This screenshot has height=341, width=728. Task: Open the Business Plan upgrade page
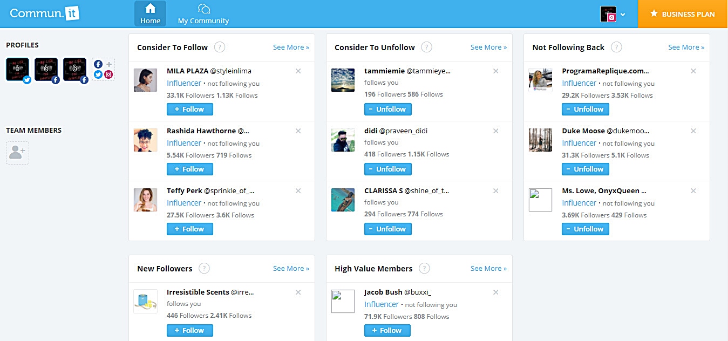pos(682,13)
